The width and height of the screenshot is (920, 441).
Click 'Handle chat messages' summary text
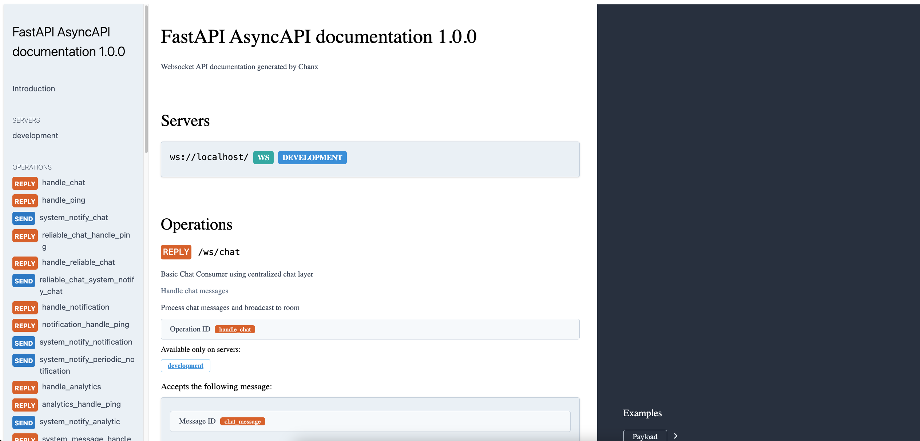pyautogui.click(x=194, y=291)
